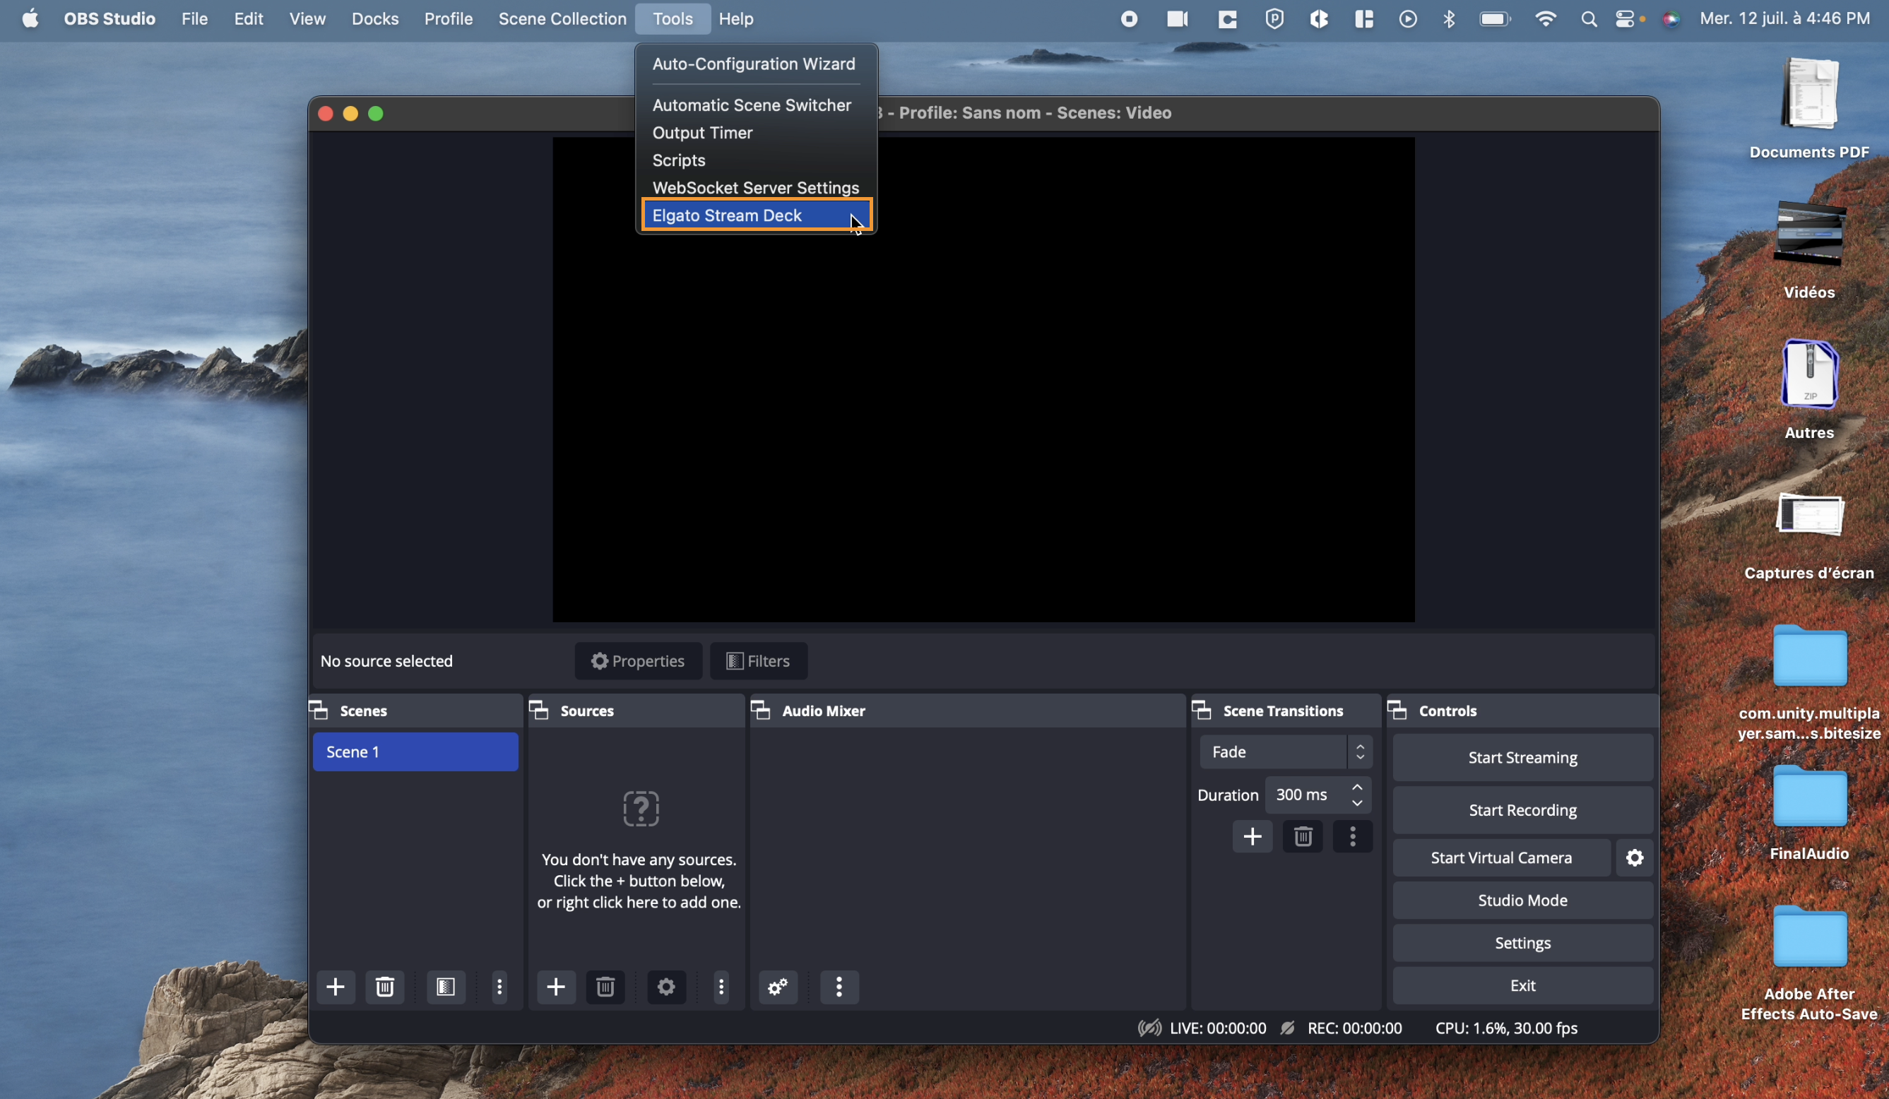Add a new scene with plus button

coord(335,987)
